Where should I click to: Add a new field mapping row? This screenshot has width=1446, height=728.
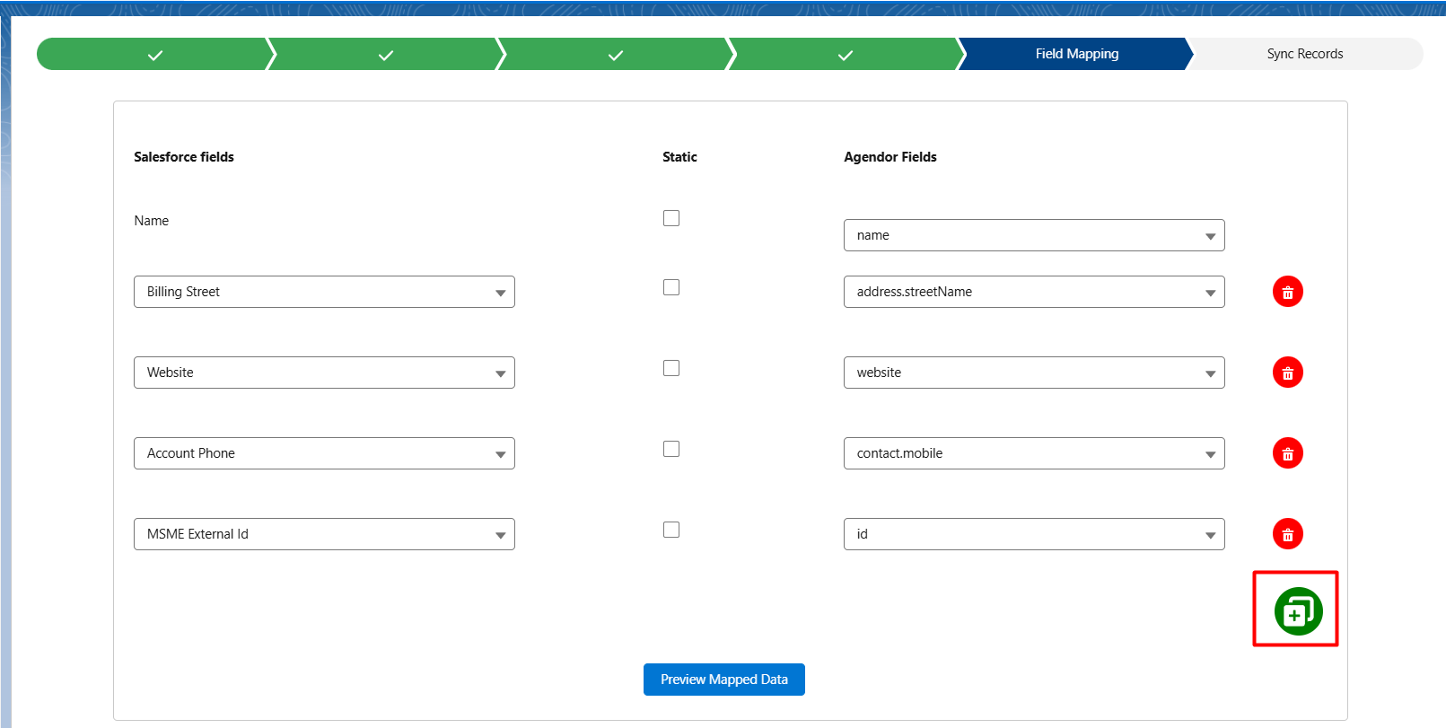click(1298, 611)
